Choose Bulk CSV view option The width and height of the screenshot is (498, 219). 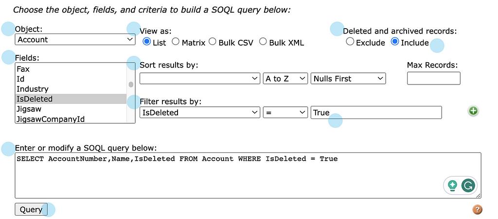coord(213,42)
